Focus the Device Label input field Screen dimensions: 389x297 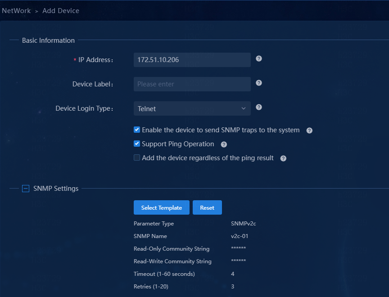192,84
